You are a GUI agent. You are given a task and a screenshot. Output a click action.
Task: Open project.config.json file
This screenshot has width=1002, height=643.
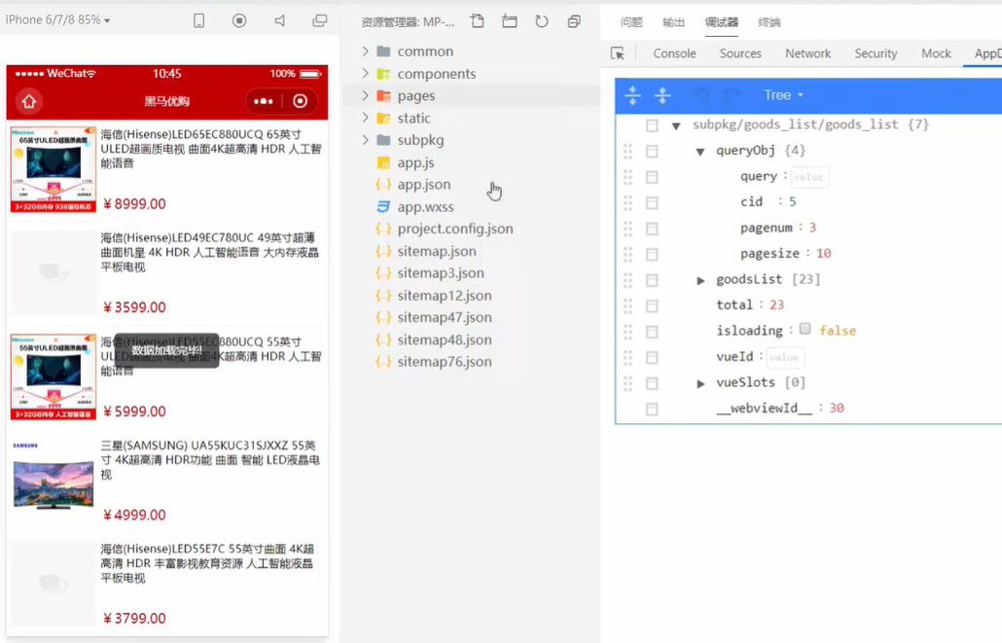[x=455, y=229]
